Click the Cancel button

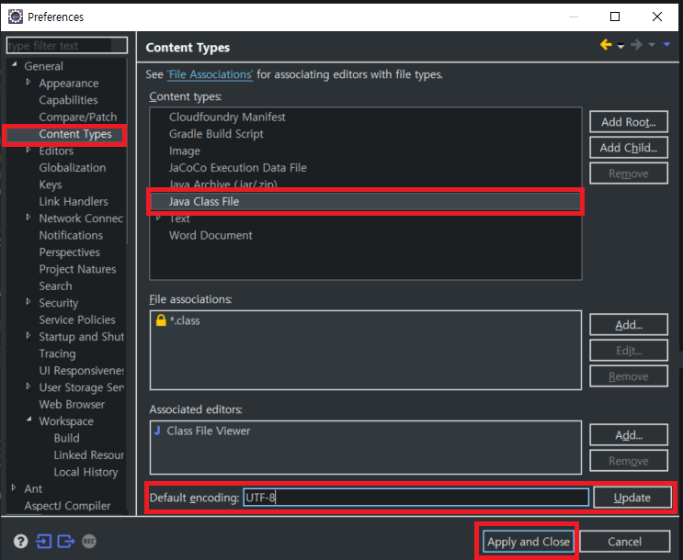pos(625,542)
